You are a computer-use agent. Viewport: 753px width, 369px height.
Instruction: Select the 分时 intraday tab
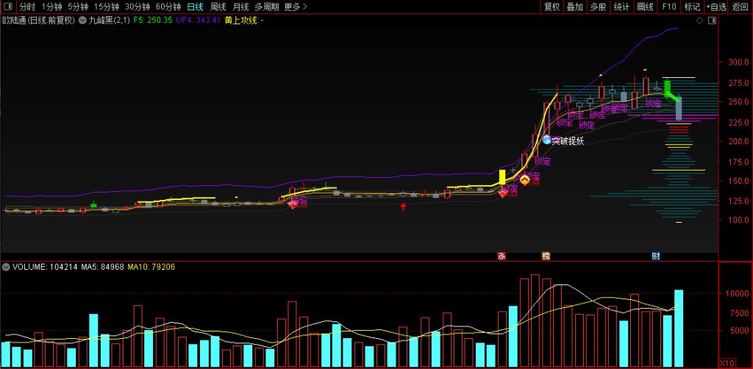[x=27, y=7]
